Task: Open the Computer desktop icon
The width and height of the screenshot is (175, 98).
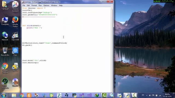Action: pyautogui.click(x=5, y=21)
